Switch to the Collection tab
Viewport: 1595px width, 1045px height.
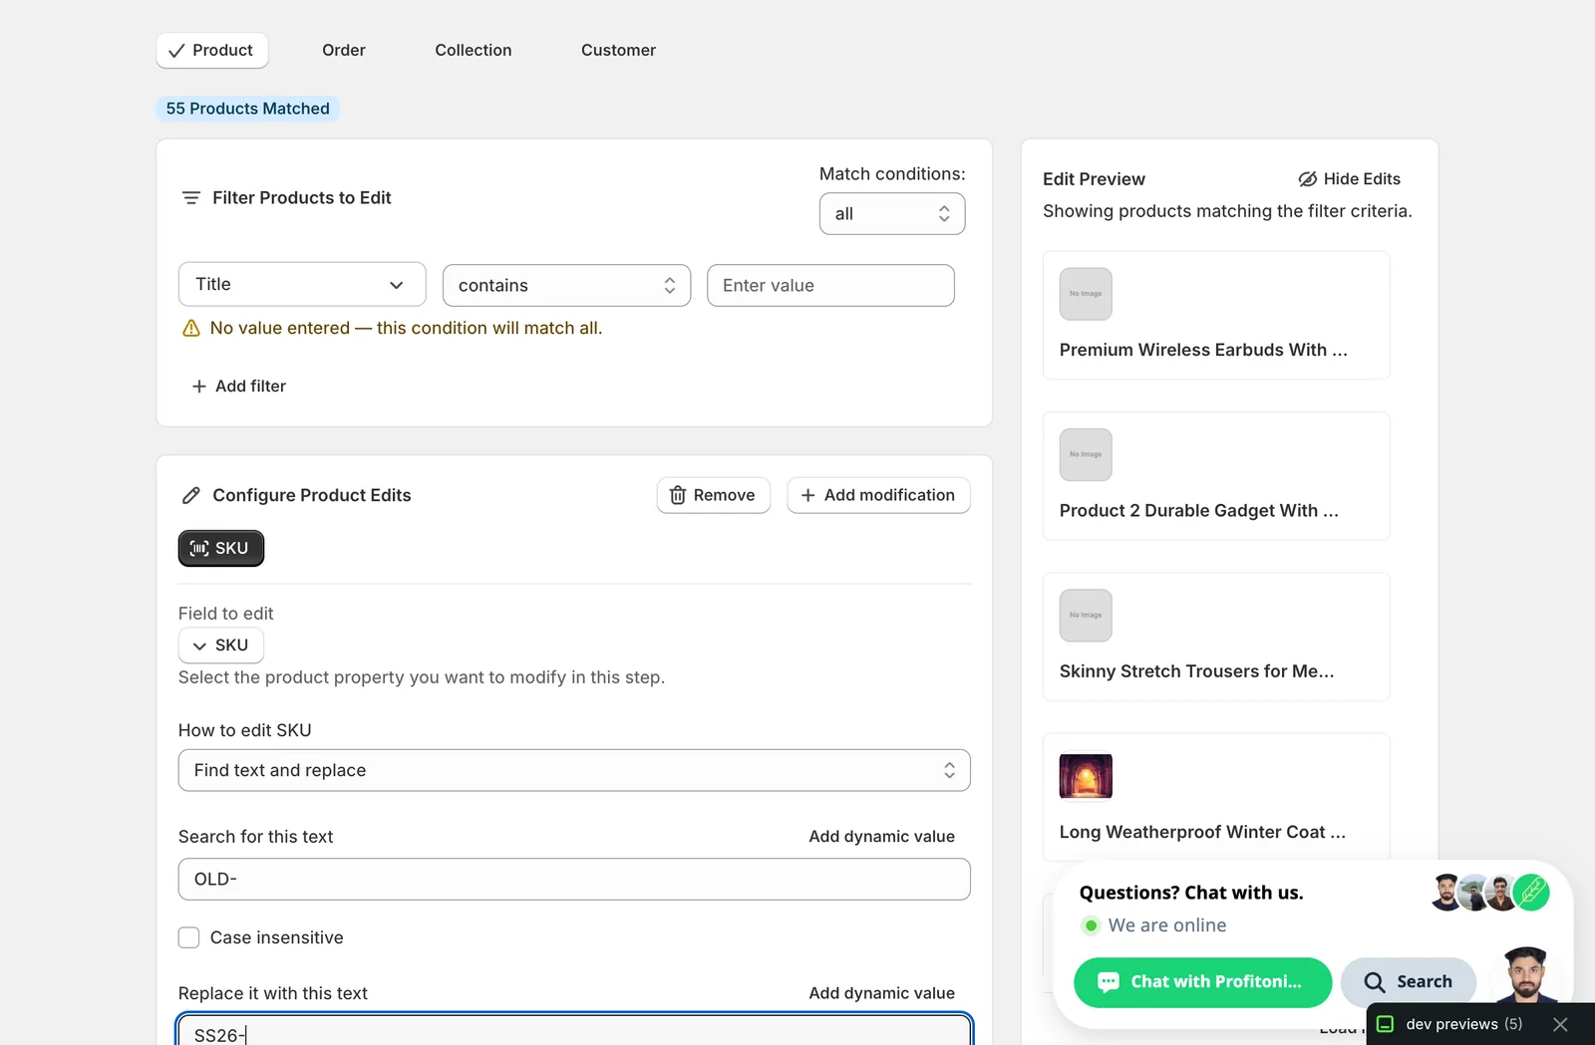(x=474, y=50)
